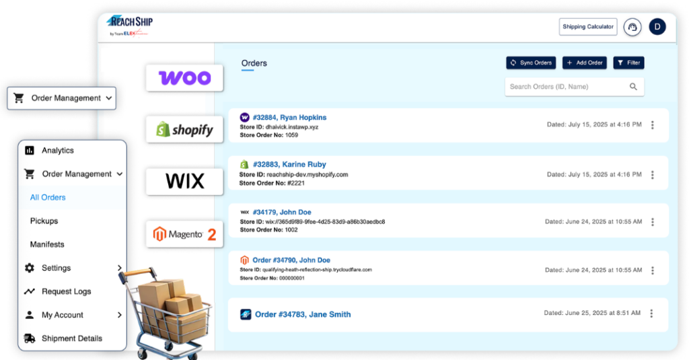Open order #32884, Ryan Hopkins
This screenshot has height=360, width=689.
289,117
